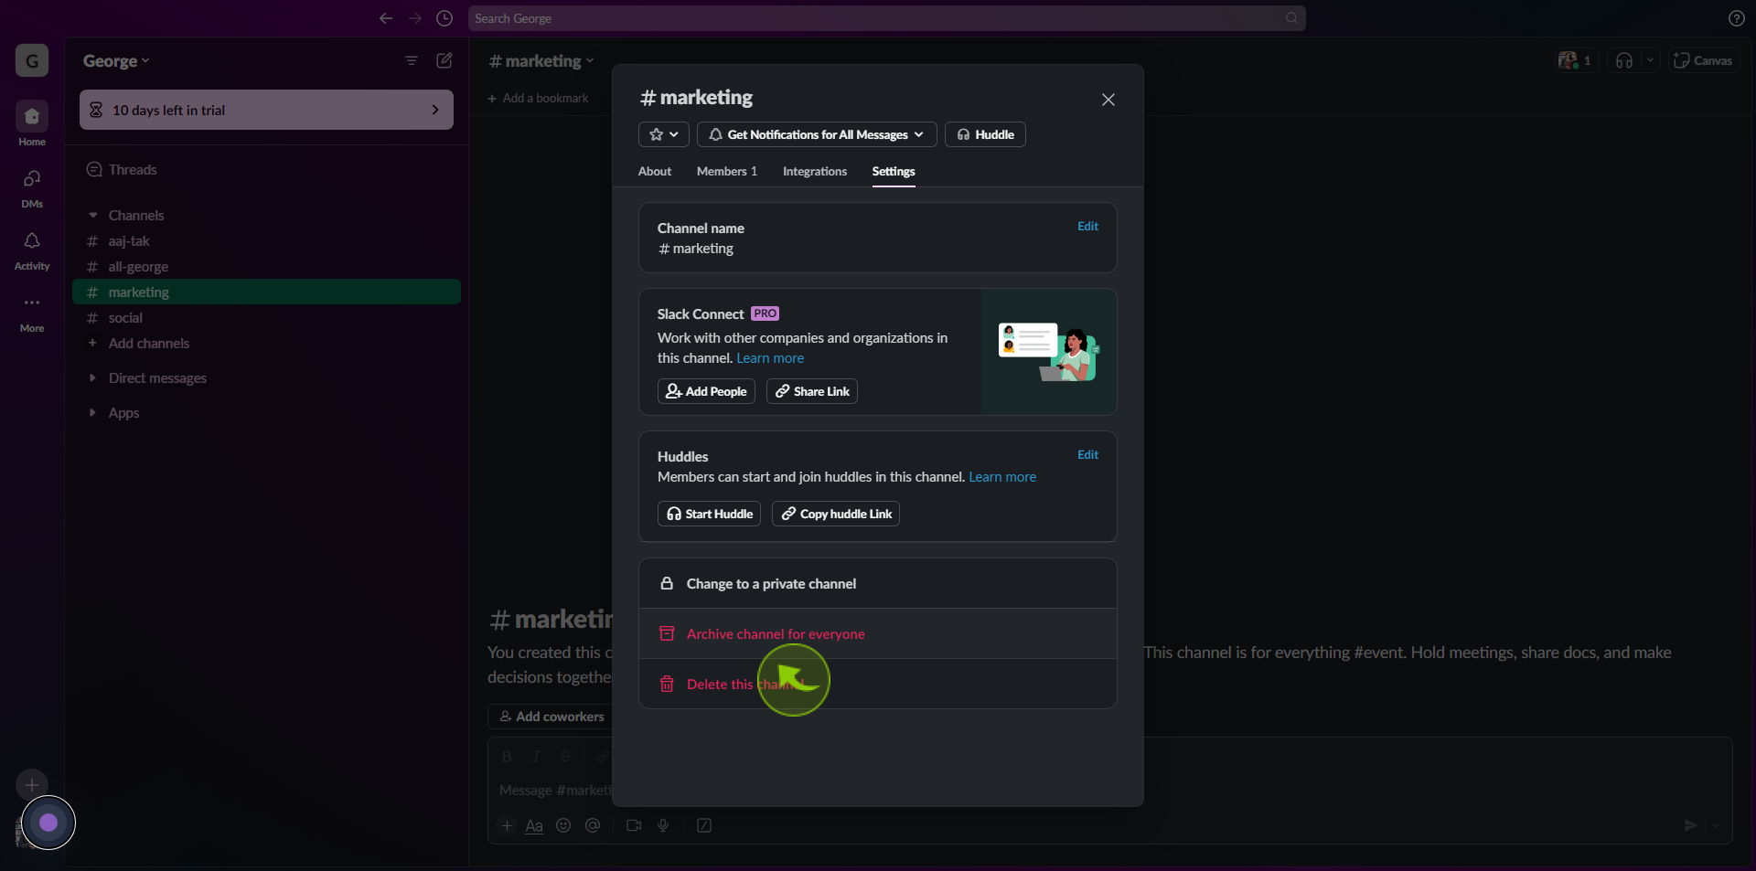Click Start Huddle button
1756x871 pixels.
tap(709, 514)
